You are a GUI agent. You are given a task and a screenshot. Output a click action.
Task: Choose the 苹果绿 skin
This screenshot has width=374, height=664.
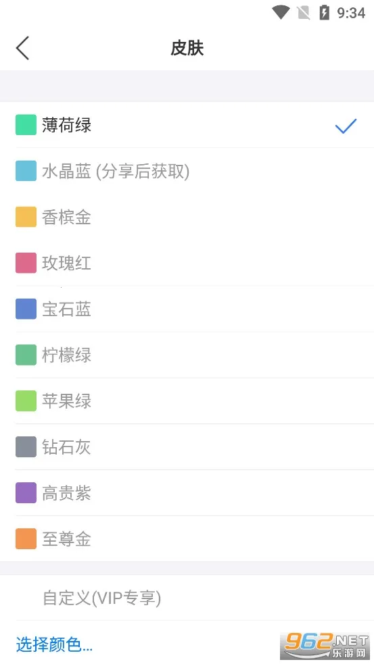(187, 401)
